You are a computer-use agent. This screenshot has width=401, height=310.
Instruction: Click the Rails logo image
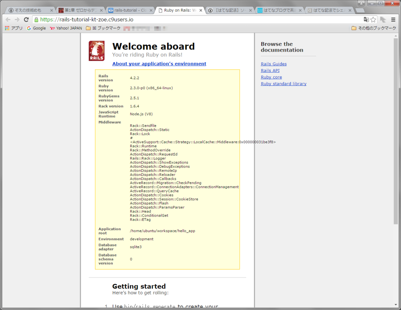pos(97,51)
